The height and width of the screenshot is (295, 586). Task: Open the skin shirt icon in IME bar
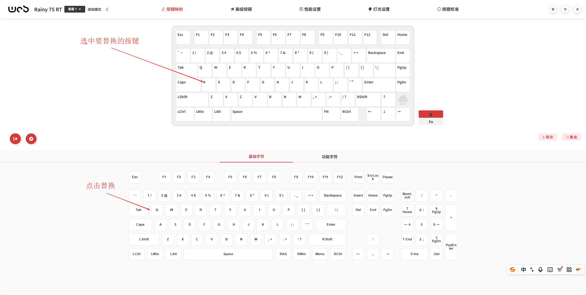[560, 269]
